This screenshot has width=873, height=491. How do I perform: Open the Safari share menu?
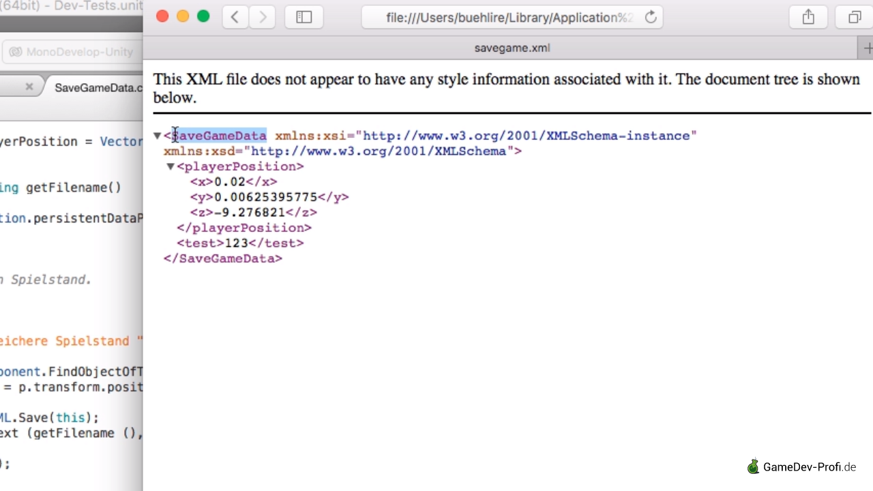coord(808,17)
